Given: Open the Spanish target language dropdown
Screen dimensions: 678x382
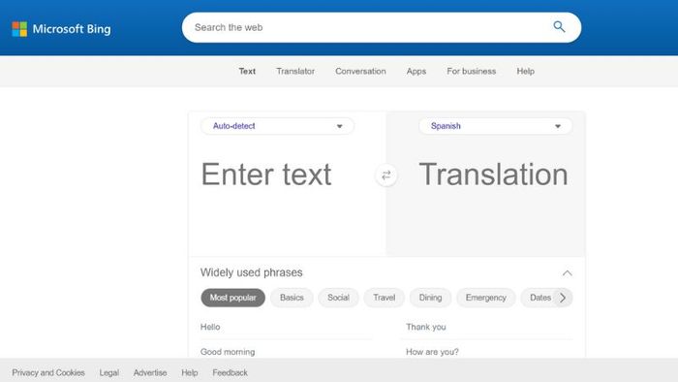Looking at the screenshot, I should tap(496, 126).
